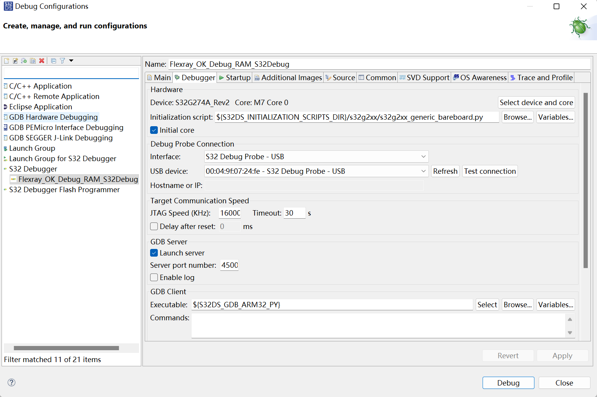This screenshot has width=597, height=397.
Task: Open the filter launch configurations icon
Action: [62, 61]
